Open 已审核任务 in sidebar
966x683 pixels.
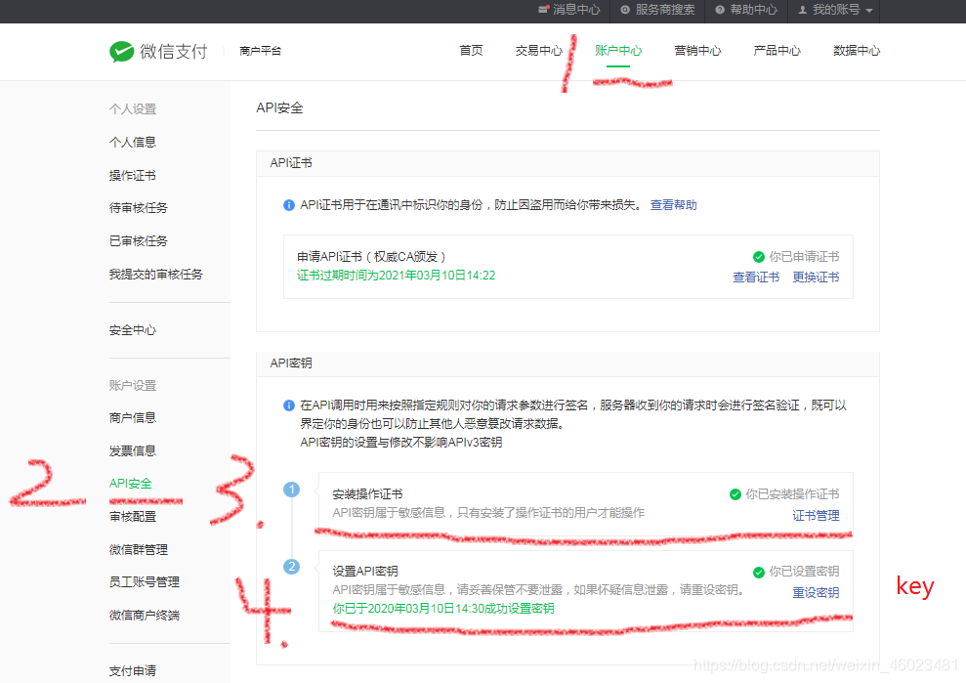point(138,241)
